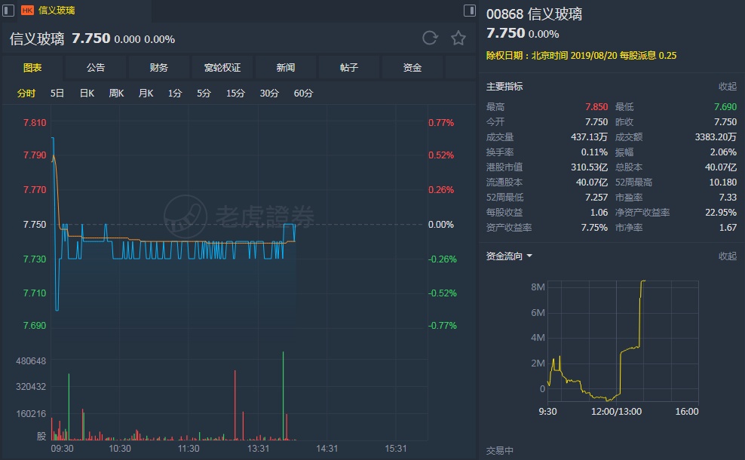Go to the 帖子 tab
Image resolution: width=745 pixels, height=460 pixels.
(349, 68)
